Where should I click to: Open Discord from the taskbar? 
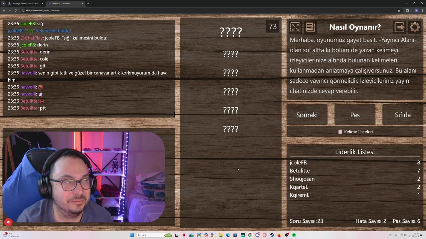click(x=257, y=235)
